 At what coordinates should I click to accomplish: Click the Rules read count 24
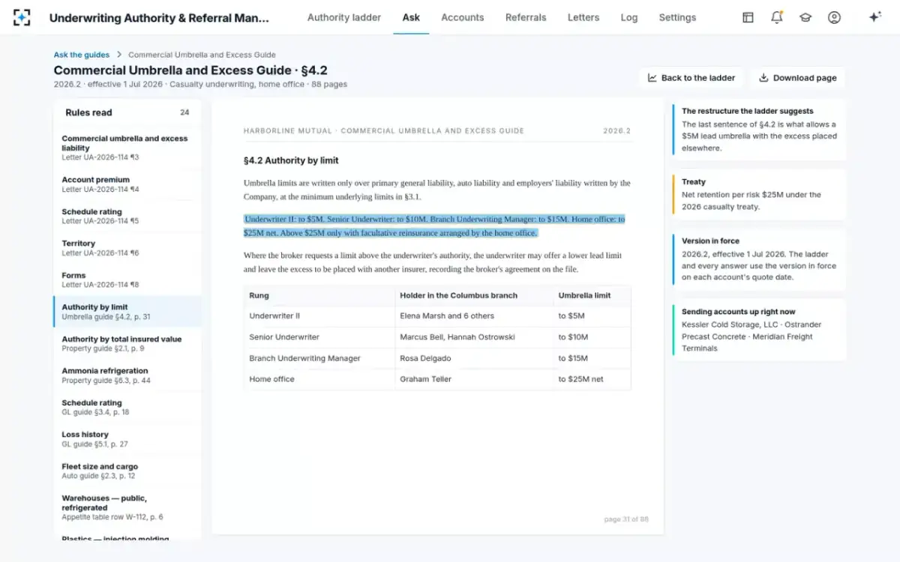tap(184, 112)
